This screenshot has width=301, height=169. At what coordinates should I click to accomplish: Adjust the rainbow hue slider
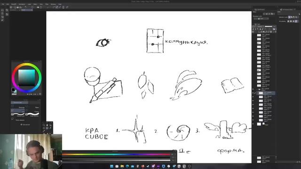[116, 154]
